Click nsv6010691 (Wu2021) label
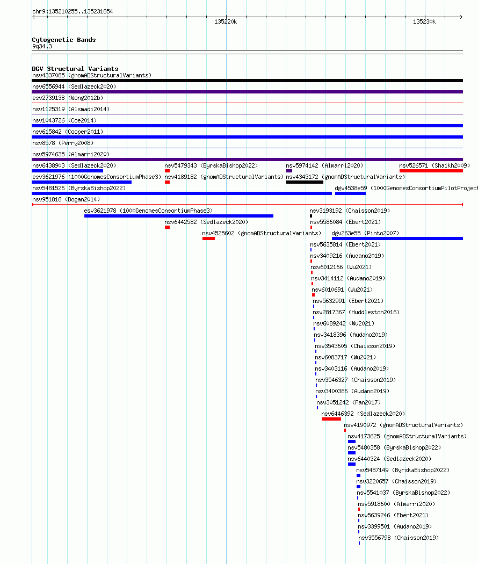The image size is (478, 564). click(x=342, y=290)
